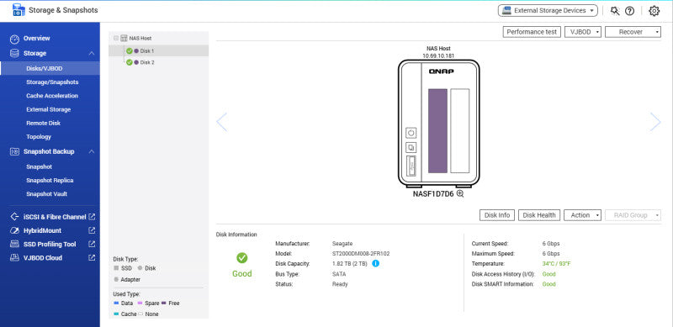The height and width of the screenshot is (327, 673).
Task: Collapse the Snapshot Backup section chevron
Action: [x=92, y=151]
